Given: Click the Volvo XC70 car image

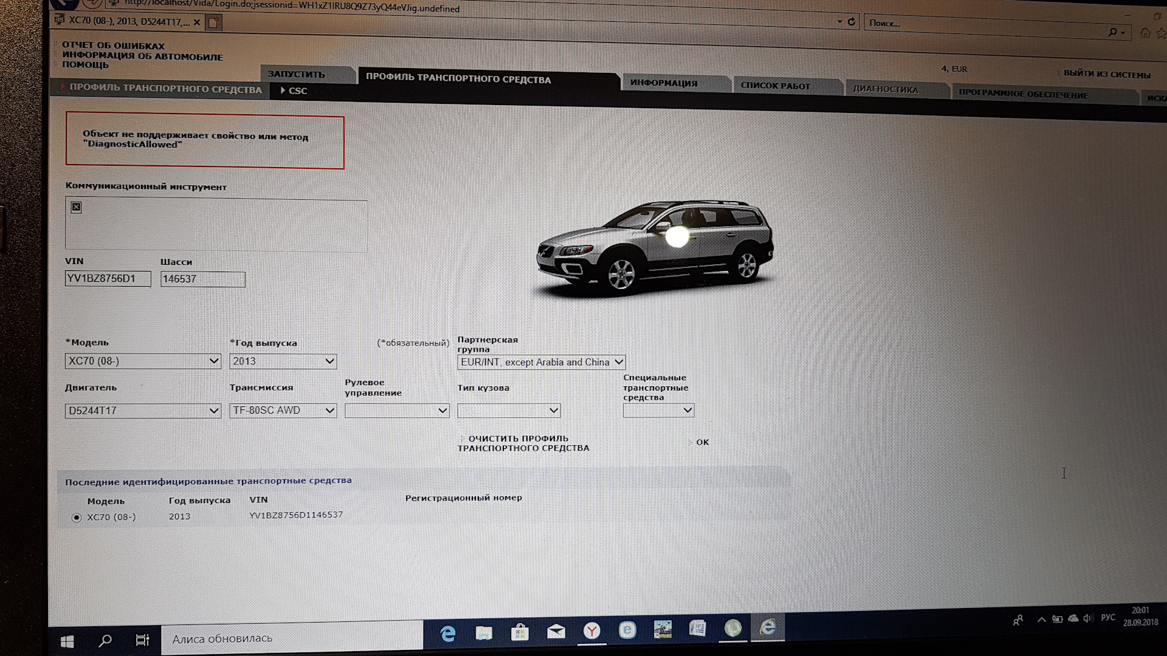Looking at the screenshot, I should click(x=655, y=250).
